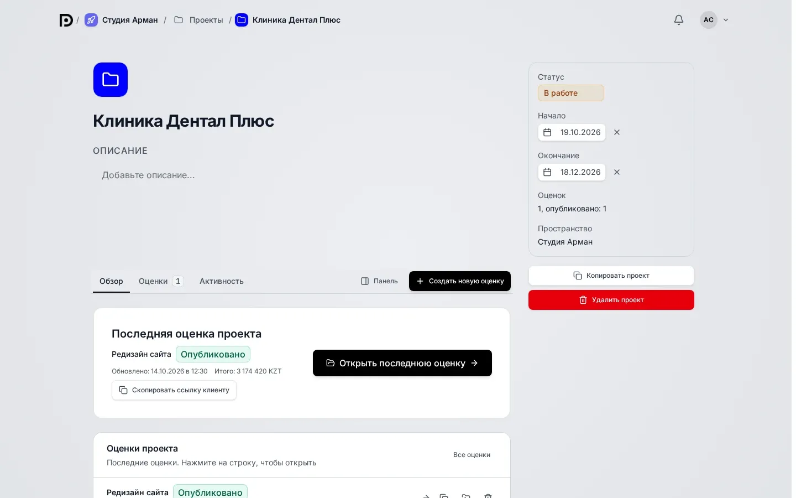Image resolution: width=796 pixels, height=498 pixels.
Task: Clear the Окончание date with its X
Action: pos(617,172)
